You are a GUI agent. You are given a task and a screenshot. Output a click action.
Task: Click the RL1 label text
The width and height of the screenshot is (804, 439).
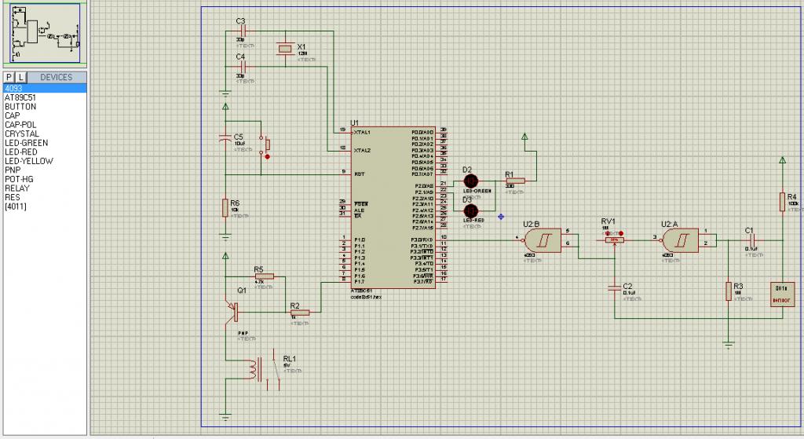tap(289, 359)
